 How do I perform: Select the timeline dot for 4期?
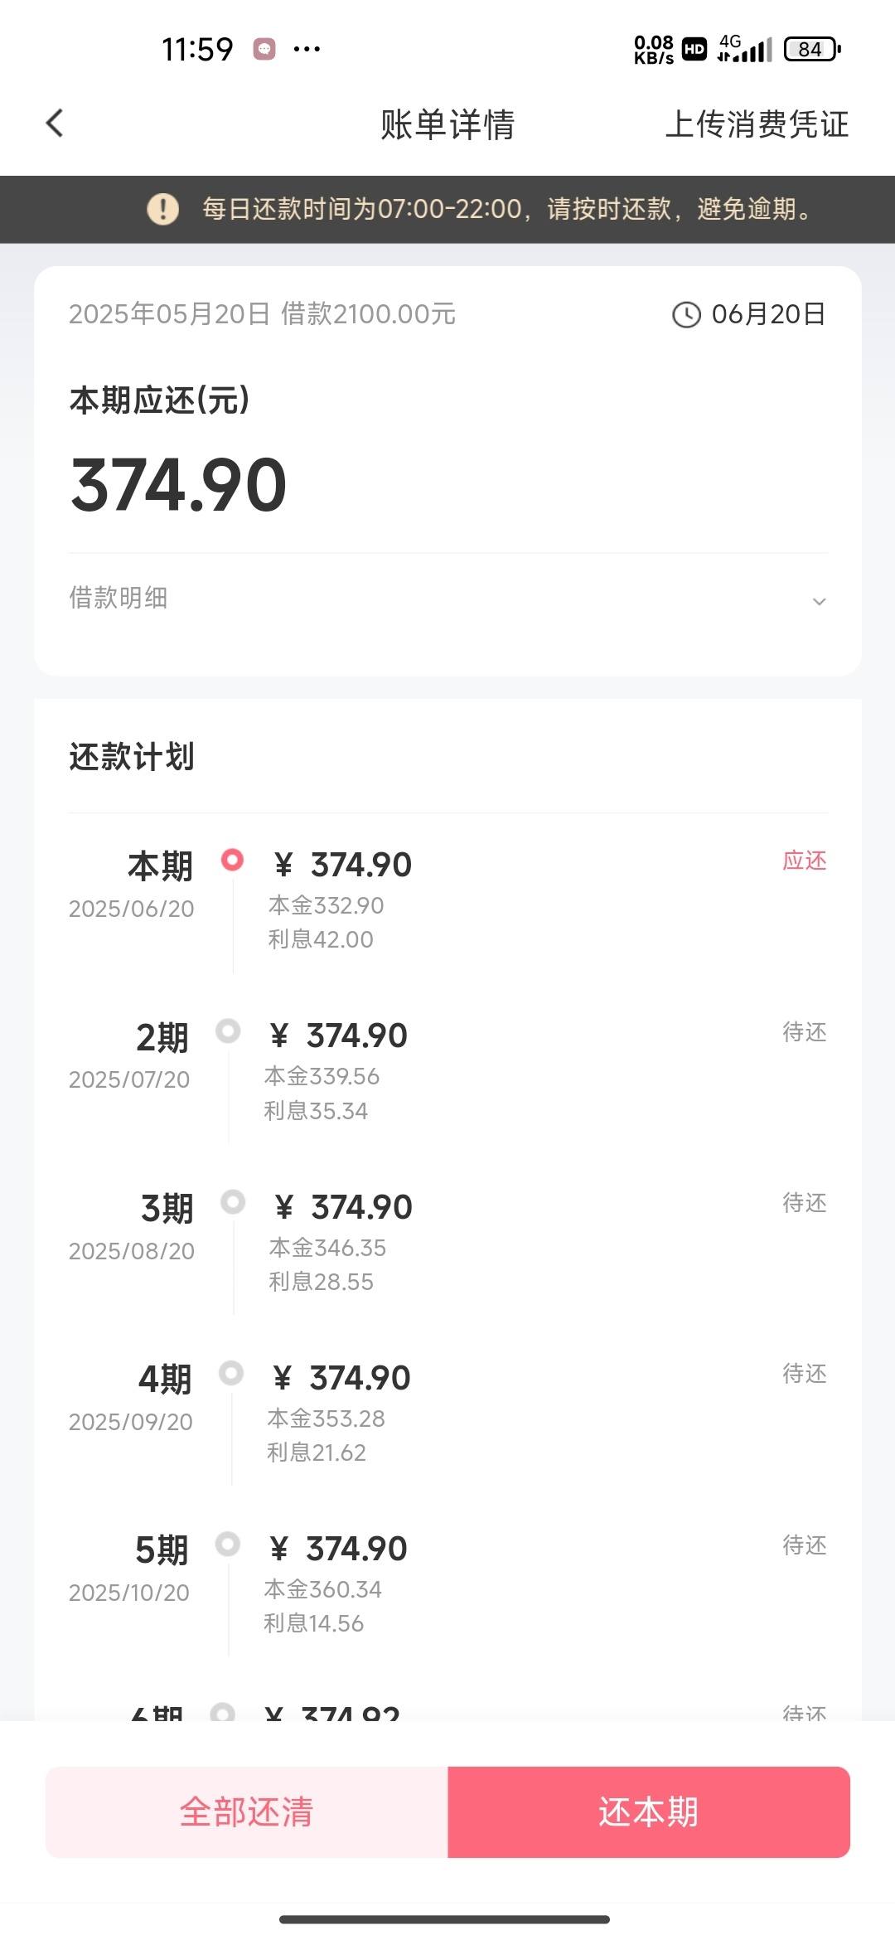click(231, 1373)
